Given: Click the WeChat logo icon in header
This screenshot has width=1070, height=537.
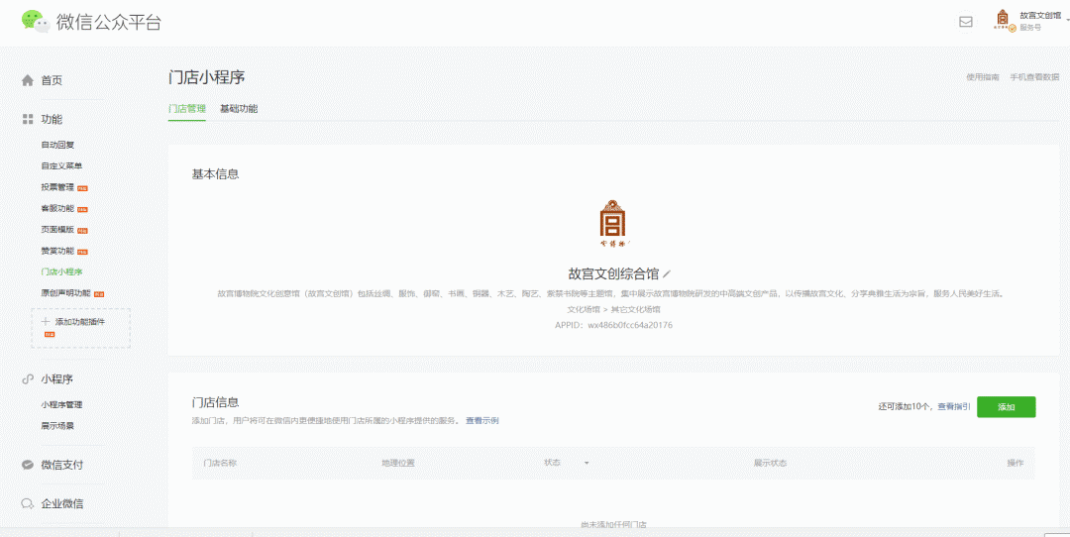Looking at the screenshot, I should tap(36, 22).
